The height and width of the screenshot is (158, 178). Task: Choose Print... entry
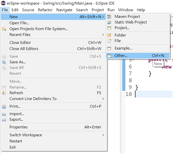click(53, 107)
